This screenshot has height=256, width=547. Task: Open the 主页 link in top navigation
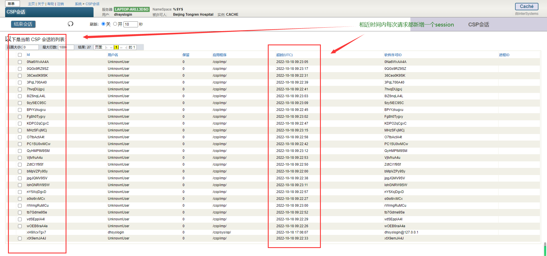pyautogui.click(x=31, y=4)
